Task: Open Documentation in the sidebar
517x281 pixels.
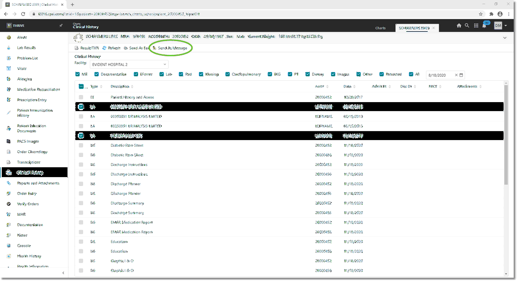Action: 30,225
